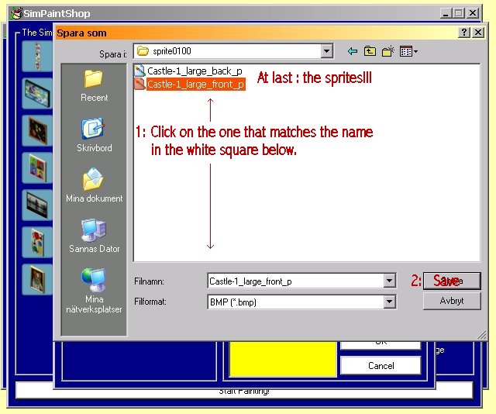Select the red-and-green shapes painting thumbnail
The width and height of the screenshot is (496, 414).
(37, 242)
